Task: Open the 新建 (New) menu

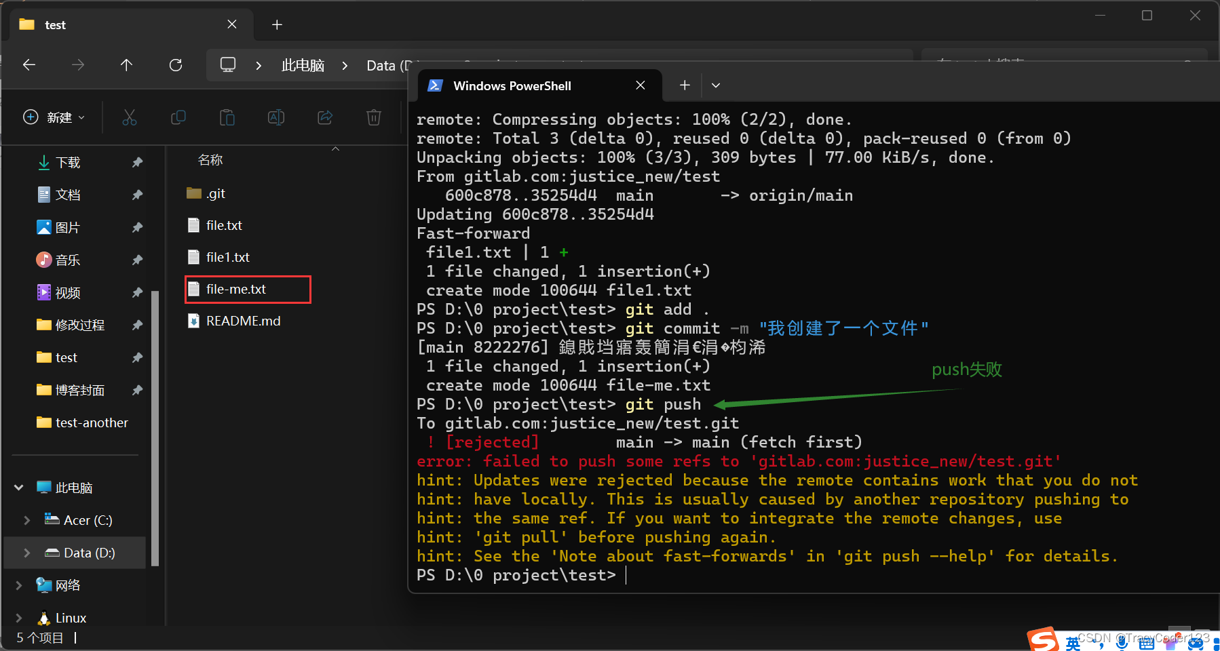Action: pyautogui.click(x=54, y=117)
